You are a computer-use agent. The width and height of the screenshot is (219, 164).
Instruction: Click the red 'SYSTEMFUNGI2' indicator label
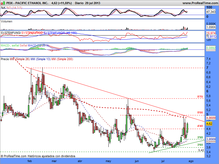click(x=32, y=33)
